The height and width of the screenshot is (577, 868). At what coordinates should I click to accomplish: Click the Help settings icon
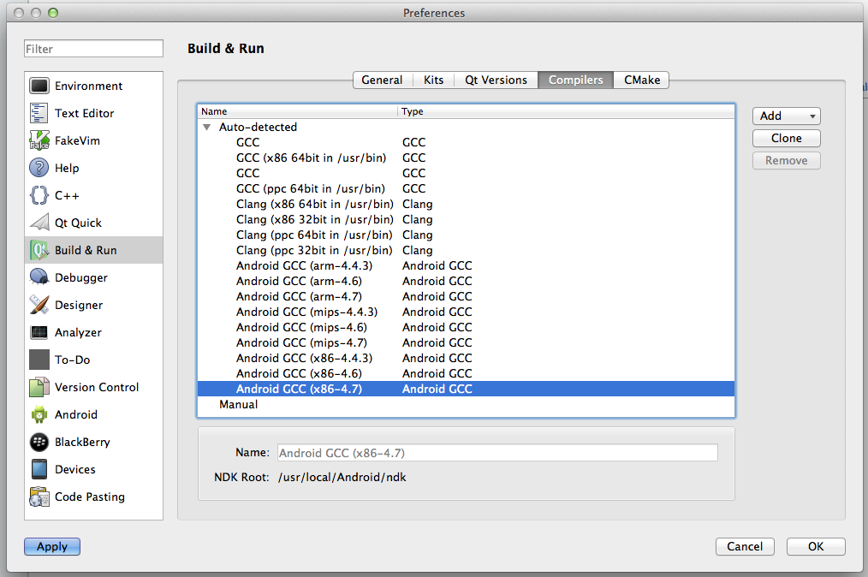(38, 168)
